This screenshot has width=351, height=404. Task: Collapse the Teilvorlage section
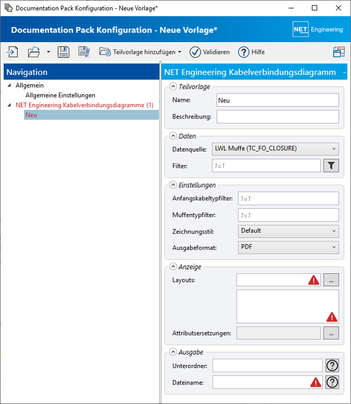pyautogui.click(x=173, y=86)
